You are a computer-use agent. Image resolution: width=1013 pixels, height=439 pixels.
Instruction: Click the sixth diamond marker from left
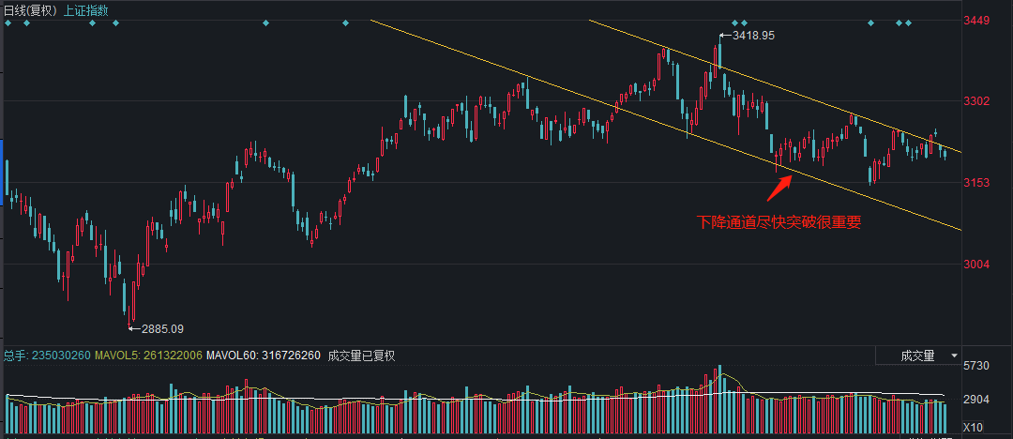point(345,23)
